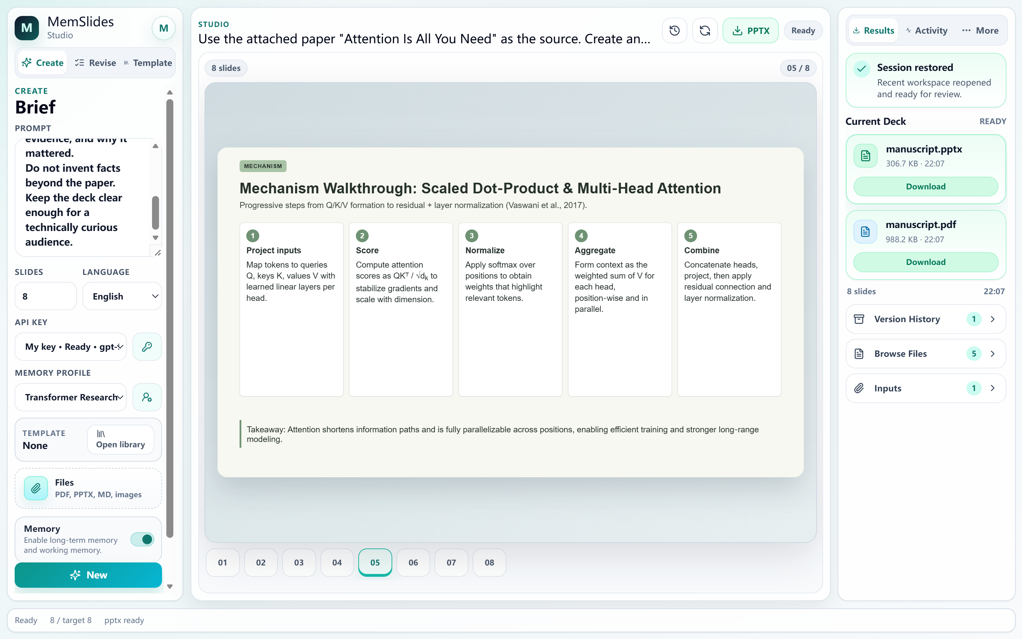The image size is (1022, 639).
Task: Select the active slide 05 thumbnail
Action: point(375,562)
